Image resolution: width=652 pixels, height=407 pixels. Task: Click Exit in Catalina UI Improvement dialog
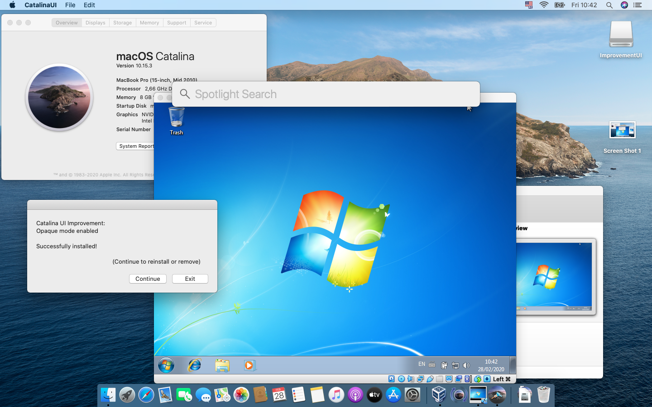[190, 279]
